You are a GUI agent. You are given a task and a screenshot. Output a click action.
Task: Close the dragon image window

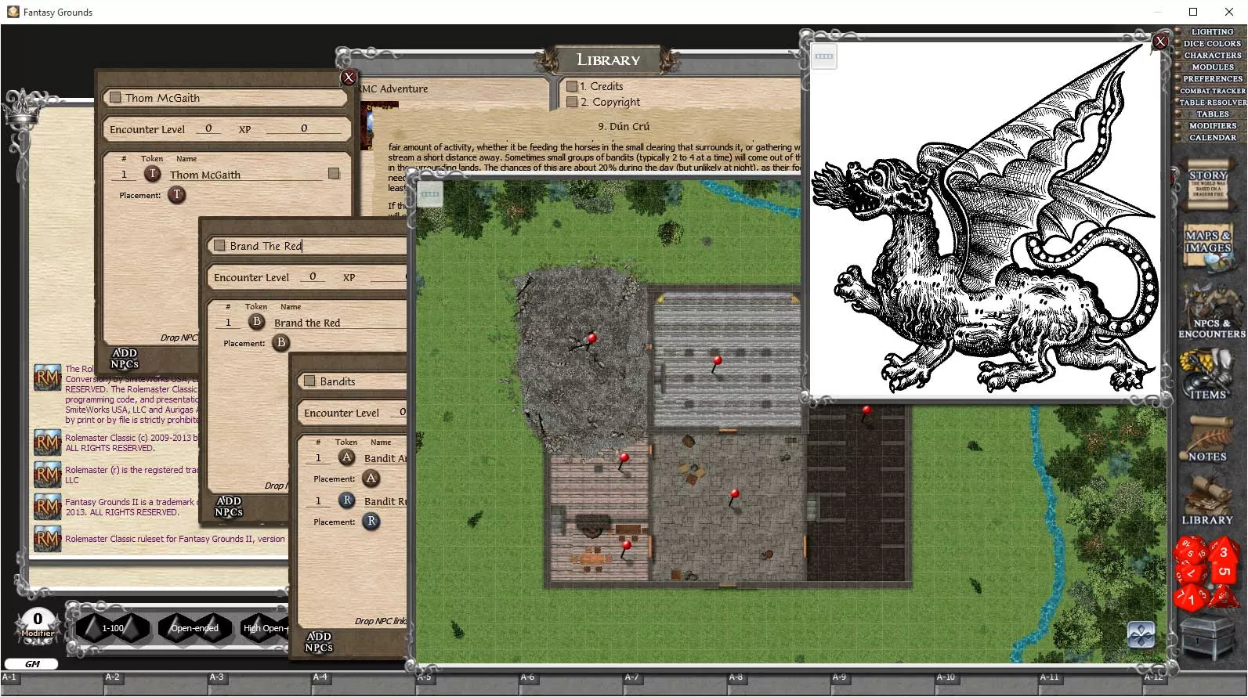pyautogui.click(x=1160, y=42)
